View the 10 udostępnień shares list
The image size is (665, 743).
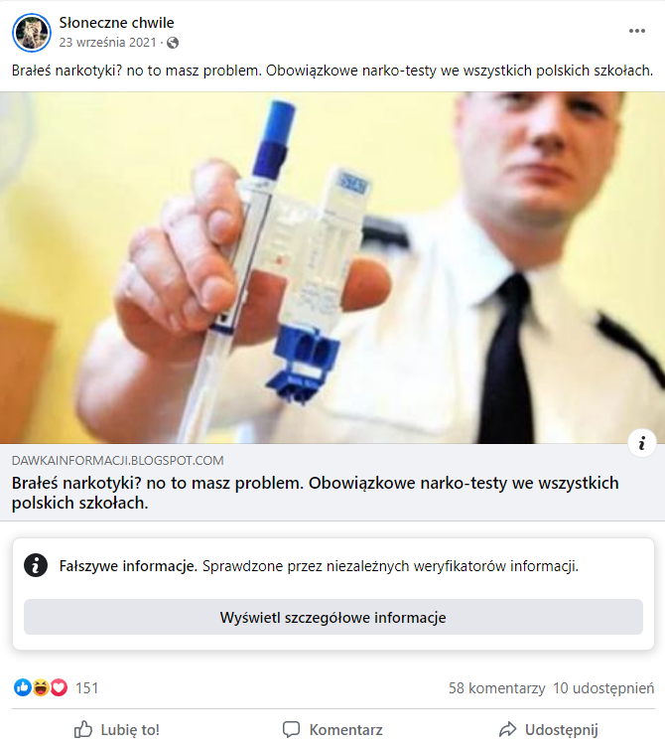pyautogui.click(x=603, y=688)
